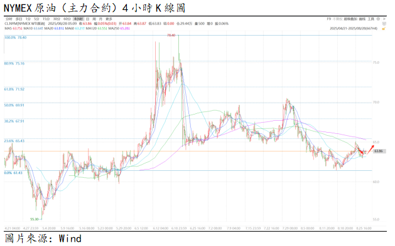
Task: Click the 高 63.87 high price value
Action: click(140, 24)
